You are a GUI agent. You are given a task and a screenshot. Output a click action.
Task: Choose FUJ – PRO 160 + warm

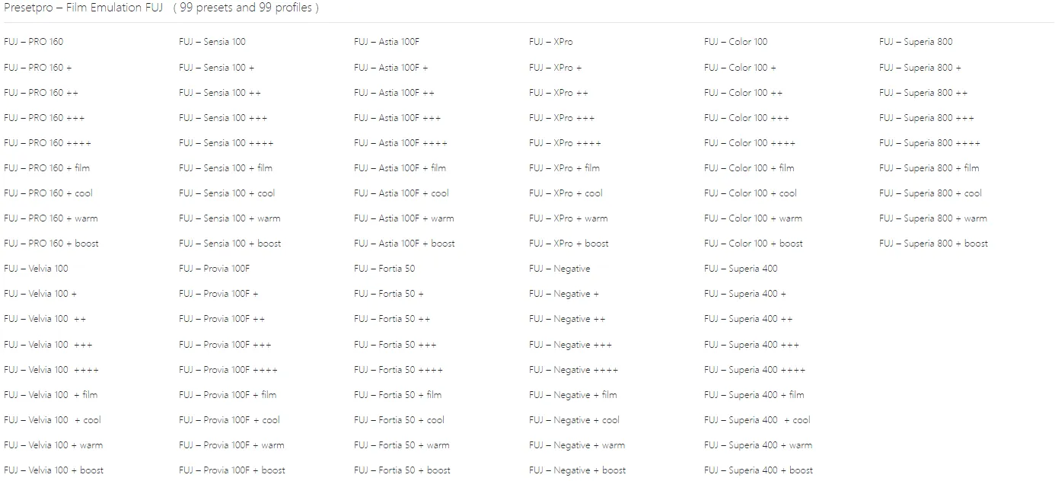tap(51, 218)
